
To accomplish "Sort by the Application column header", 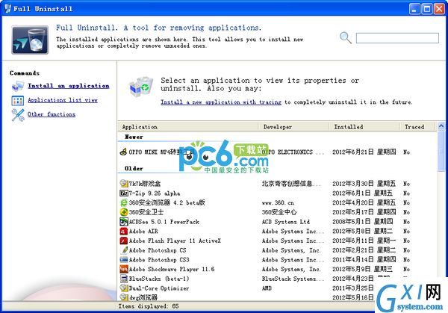I will (x=188, y=127).
